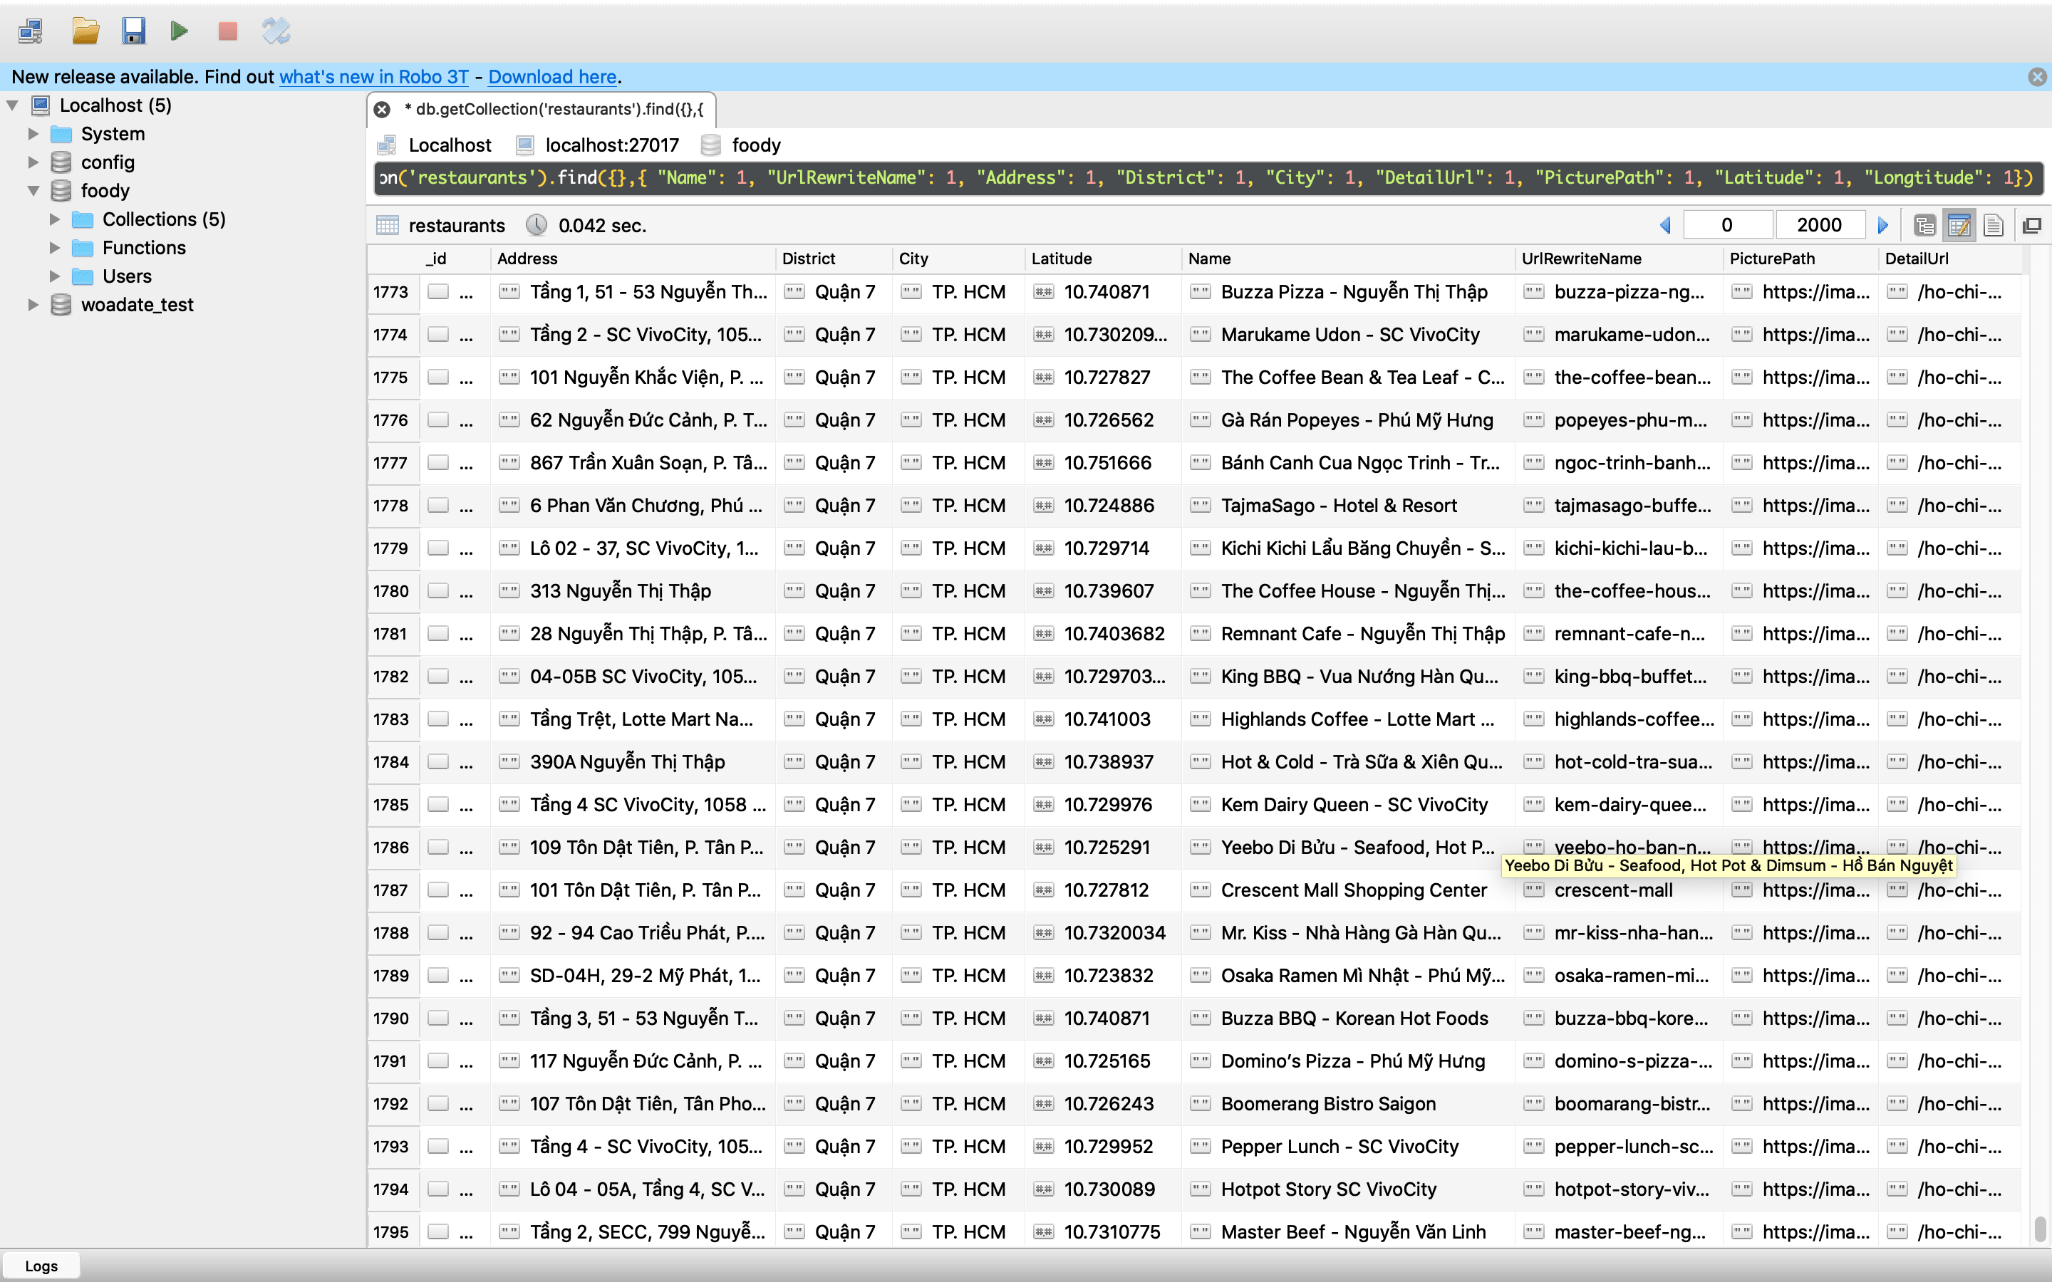
Task: Tick the checkbox on row 1773
Action: click(438, 292)
